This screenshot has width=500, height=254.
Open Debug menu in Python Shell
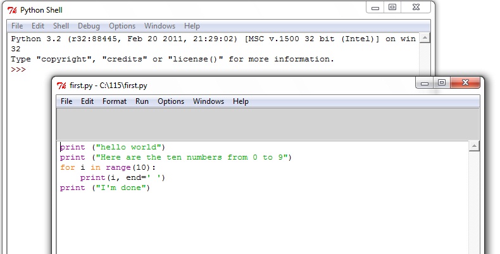[x=89, y=26]
